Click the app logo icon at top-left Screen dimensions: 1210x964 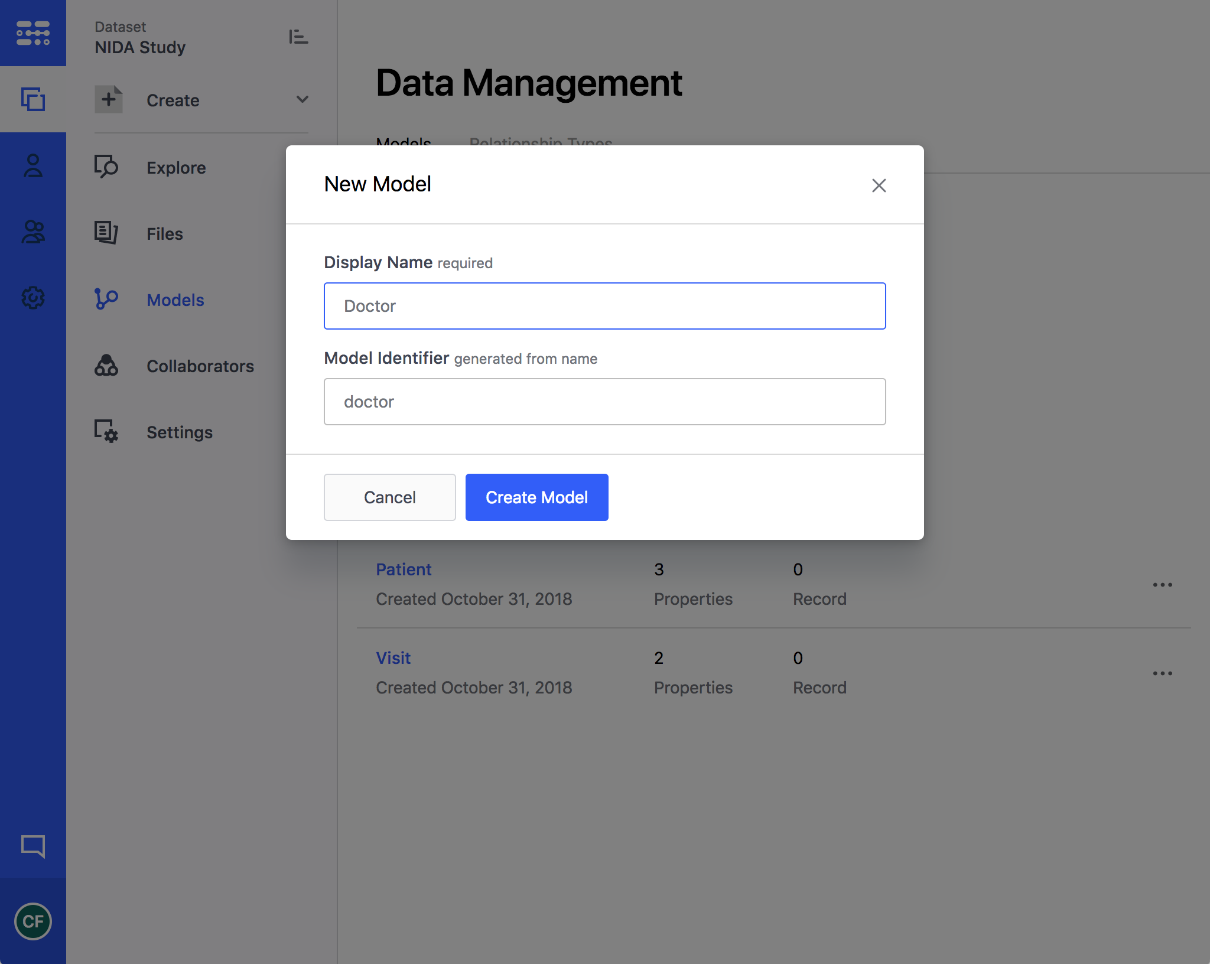pyautogui.click(x=33, y=33)
